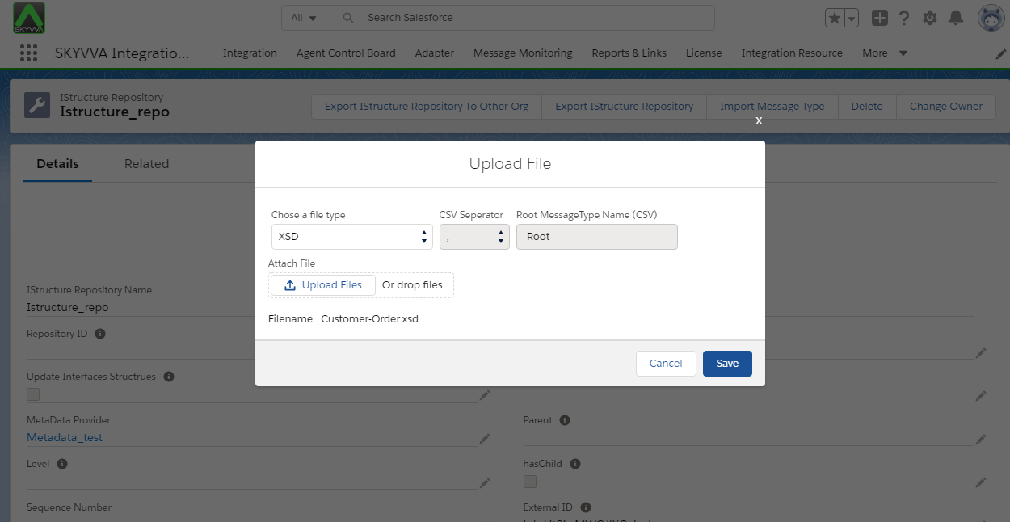This screenshot has height=522, width=1010.
Task: Edit hasChild field via pencil icon
Action: [981, 482]
